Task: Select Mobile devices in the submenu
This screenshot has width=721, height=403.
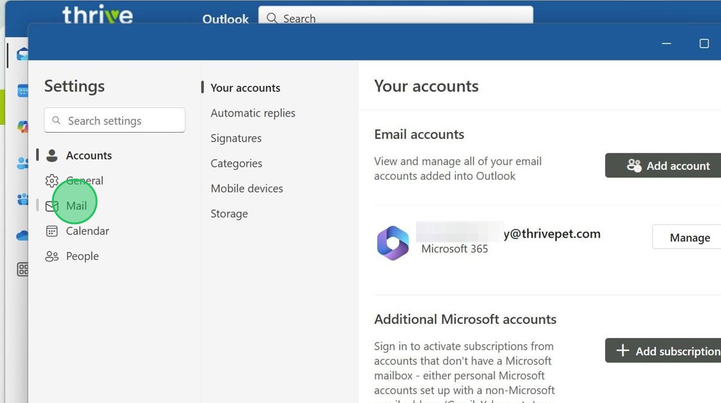Action: point(247,189)
